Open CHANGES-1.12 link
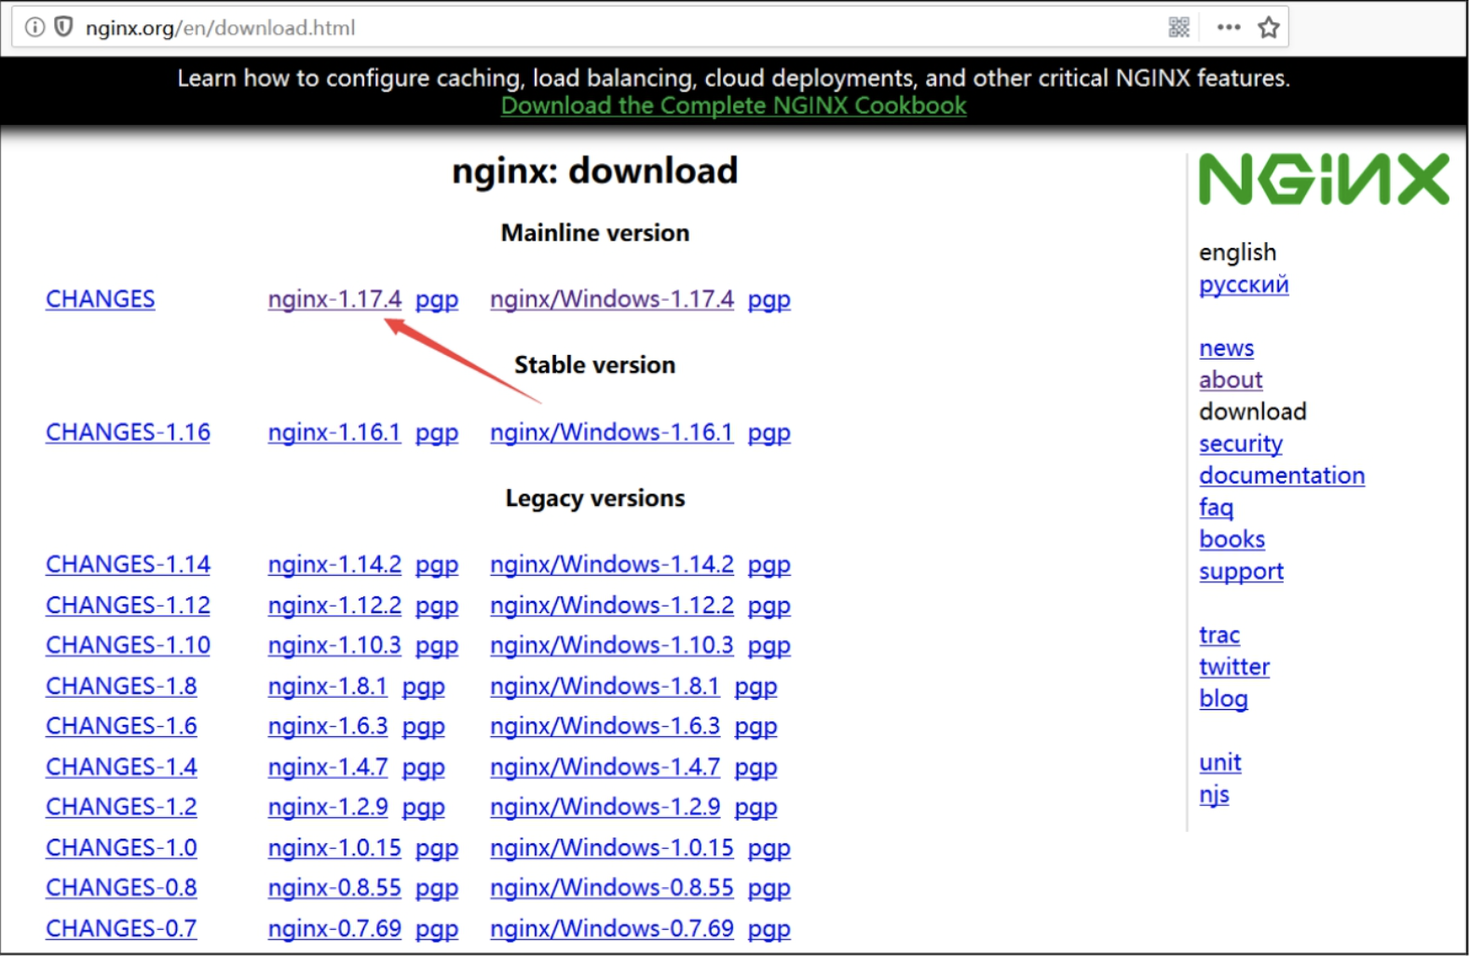The width and height of the screenshot is (1470, 956). [128, 606]
